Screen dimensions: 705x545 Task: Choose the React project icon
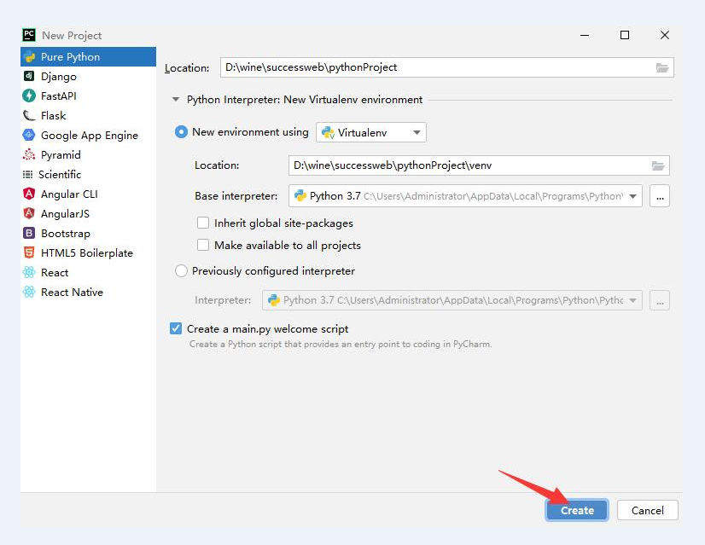click(29, 272)
